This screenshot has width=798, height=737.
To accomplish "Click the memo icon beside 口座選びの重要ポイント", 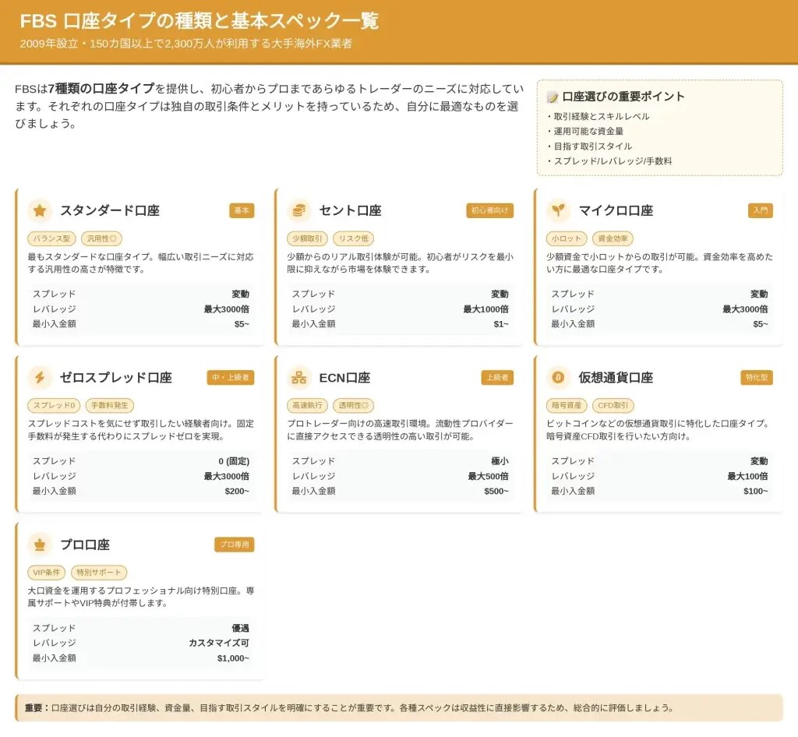I will [553, 97].
